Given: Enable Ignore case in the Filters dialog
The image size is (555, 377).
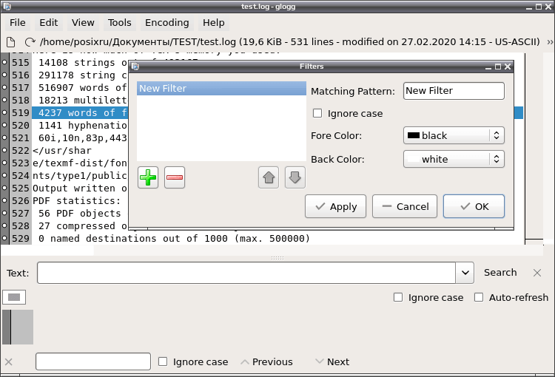Looking at the screenshot, I should click(x=317, y=114).
